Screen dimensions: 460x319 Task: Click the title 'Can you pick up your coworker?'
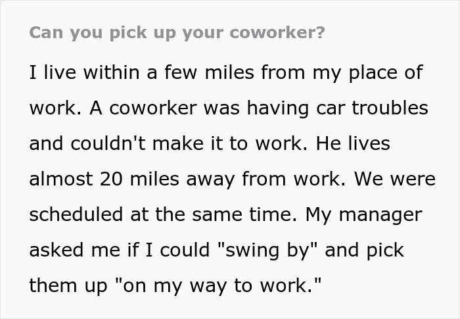[x=177, y=32]
